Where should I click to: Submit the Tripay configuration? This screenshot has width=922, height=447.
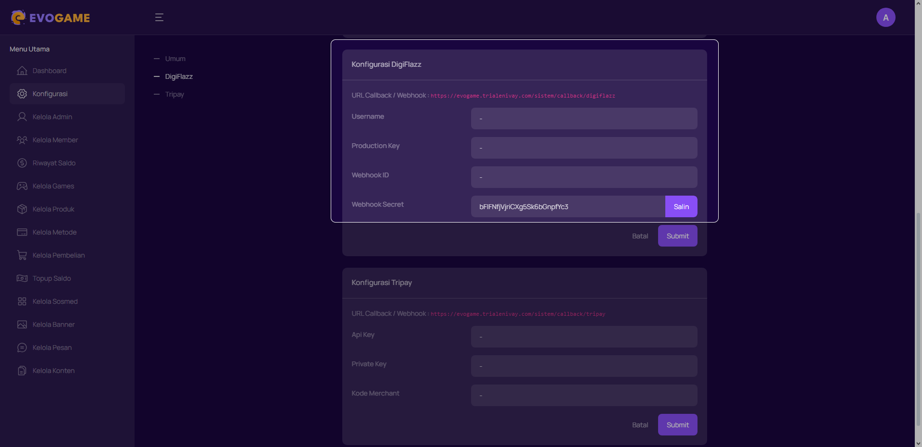(x=678, y=425)
